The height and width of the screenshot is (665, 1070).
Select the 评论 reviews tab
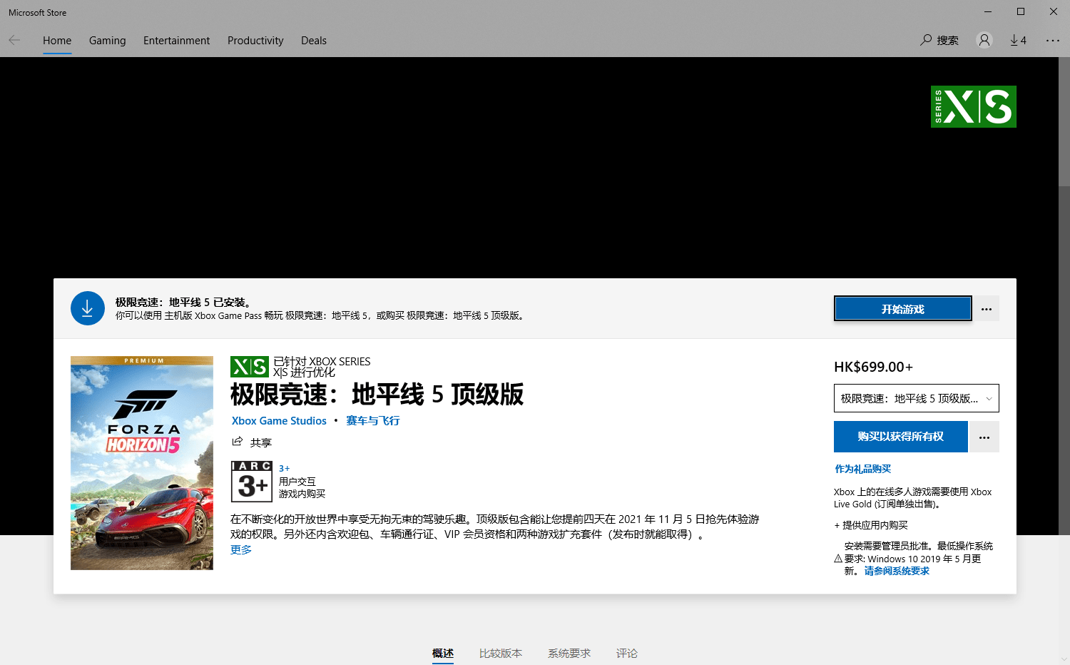tap(627, 653)
